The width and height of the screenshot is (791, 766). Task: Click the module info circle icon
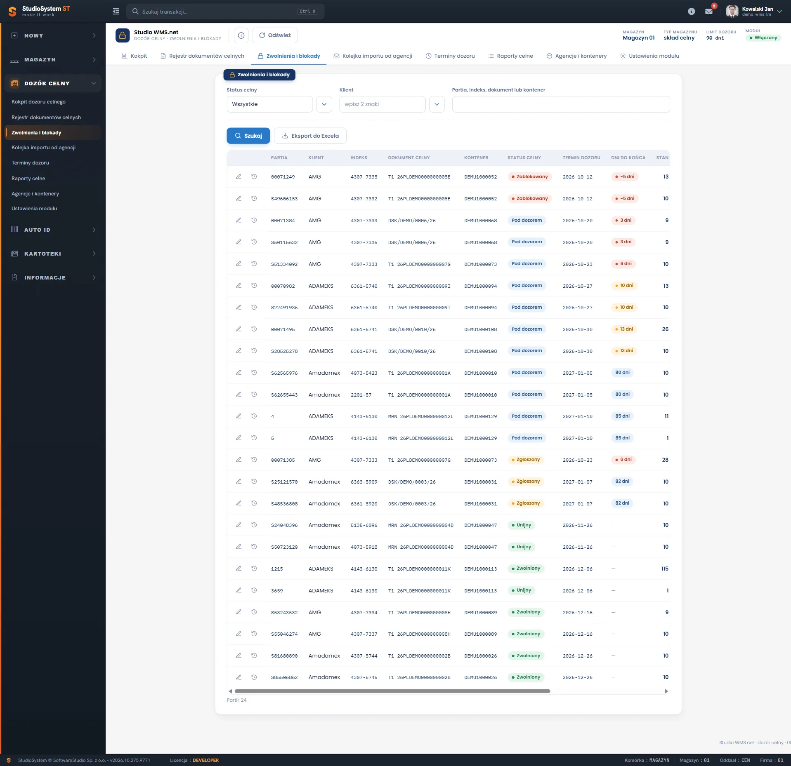(x=241, y=35)
